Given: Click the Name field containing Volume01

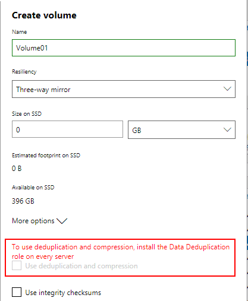Looking at the screenshot, I should tap(124, 47).
